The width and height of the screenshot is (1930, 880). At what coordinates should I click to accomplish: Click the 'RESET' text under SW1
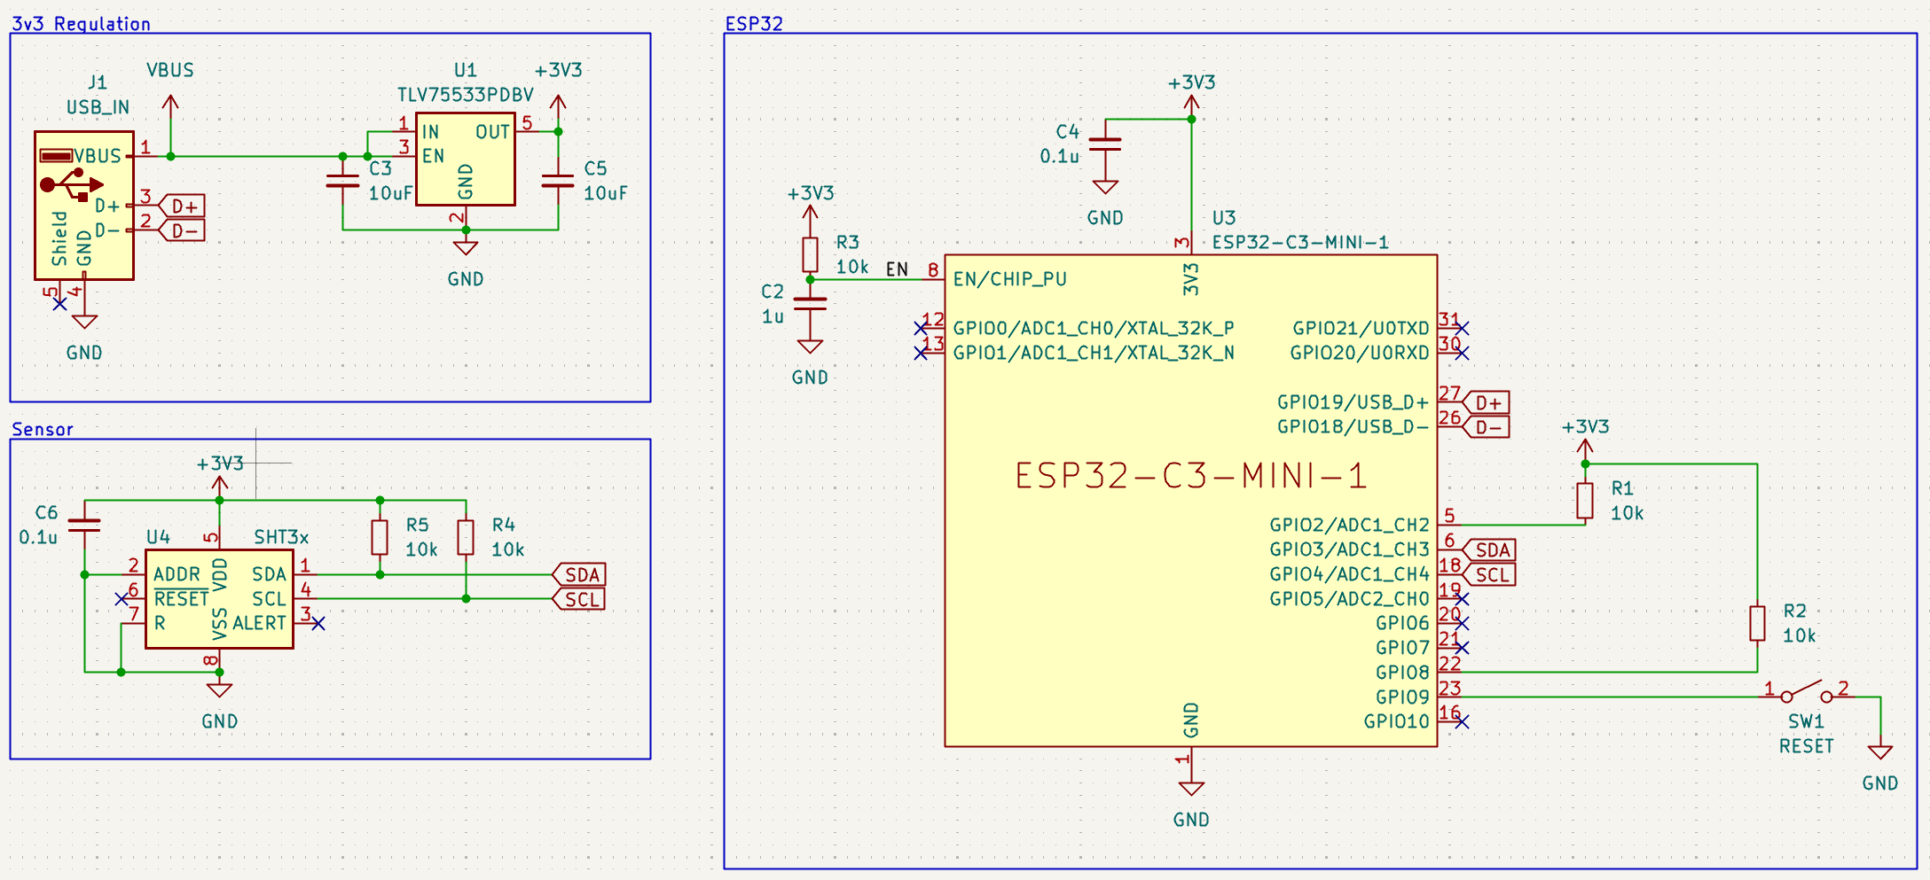point(1806,746)
